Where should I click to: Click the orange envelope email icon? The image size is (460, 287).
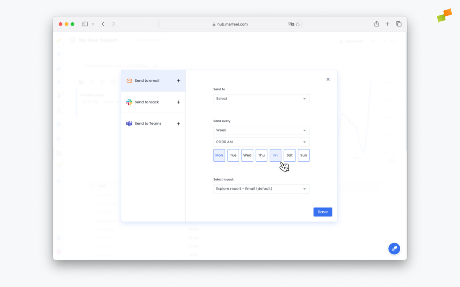click(x=129, y=81)
